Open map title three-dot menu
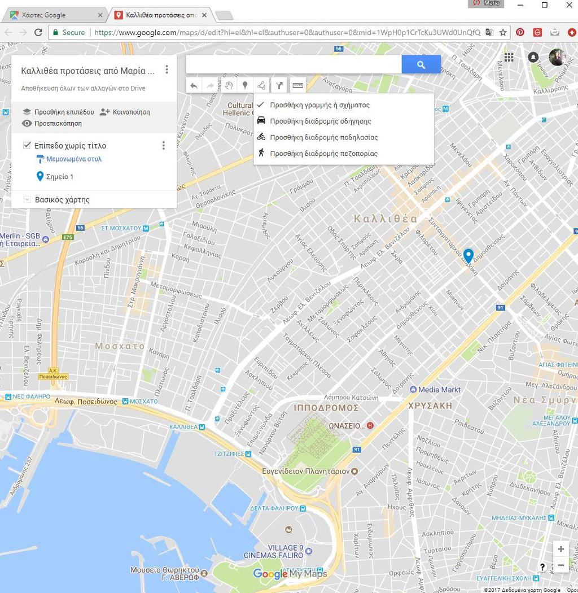578x593 pixels. (167, 70)
